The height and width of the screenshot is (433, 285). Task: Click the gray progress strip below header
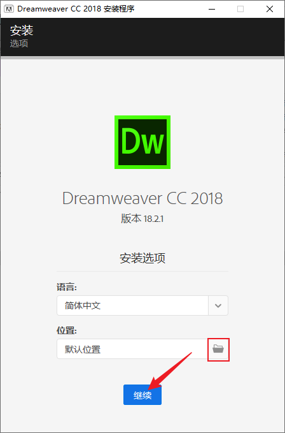point(142,58)
